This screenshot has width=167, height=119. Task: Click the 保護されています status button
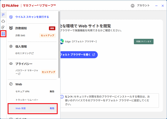(144, 41)
